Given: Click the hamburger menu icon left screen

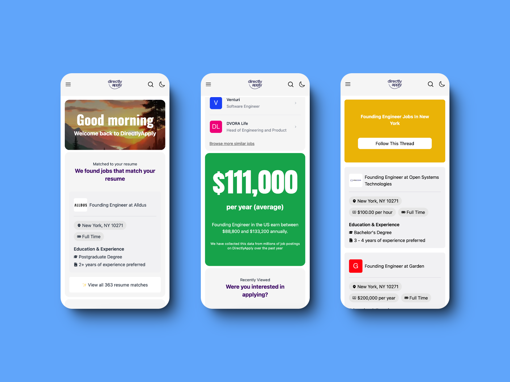Looking at the screenshot, I should pyautogui.click(x=68, y=84).
